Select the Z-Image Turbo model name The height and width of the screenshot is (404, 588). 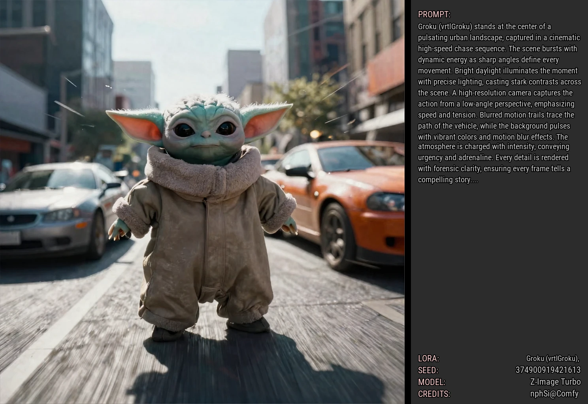click(x=555, y=382)
